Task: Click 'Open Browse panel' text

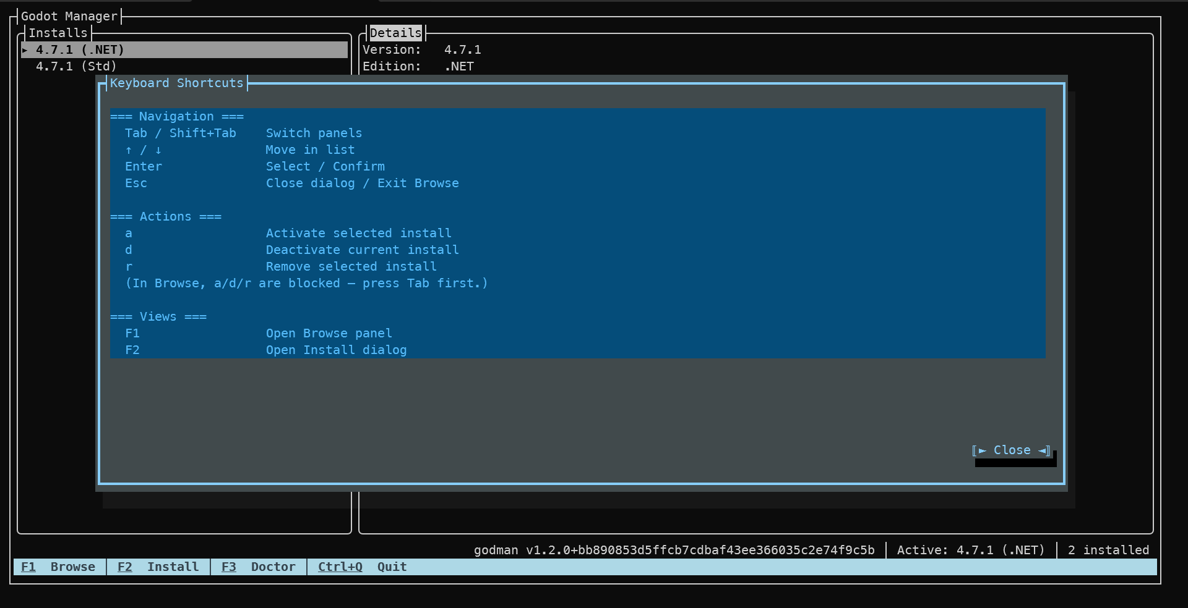Action: (x=329, y=334)
